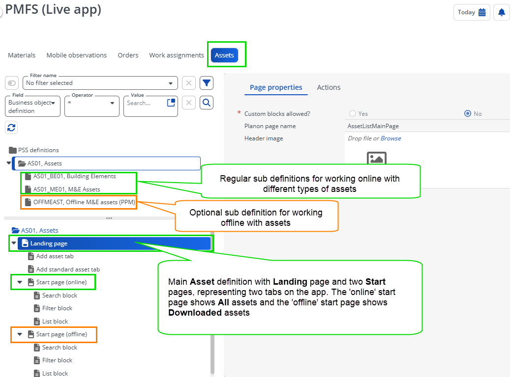510x377 pixels.
Task: Click the refresh icon
Action: (11, 128)
